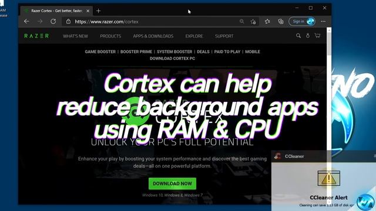This screenshot has height=211, width=376.
Task: Open the shopping cart icon
Action: (317, 35)
